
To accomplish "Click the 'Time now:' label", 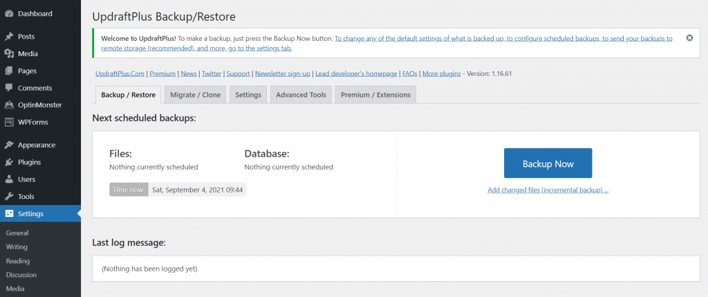I will 129,190.
